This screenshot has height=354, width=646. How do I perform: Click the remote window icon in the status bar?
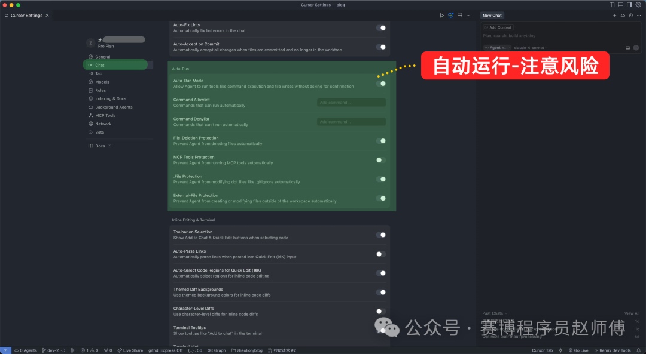(x=6, y=350)
